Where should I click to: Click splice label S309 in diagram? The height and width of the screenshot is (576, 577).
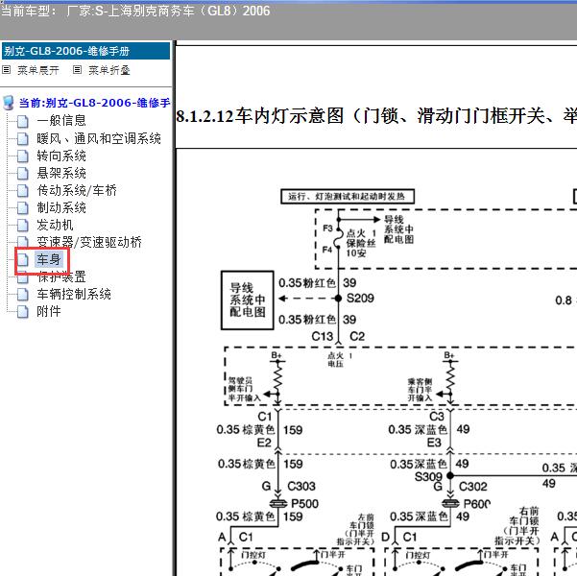pyautogui.click(x=428, y=477)
